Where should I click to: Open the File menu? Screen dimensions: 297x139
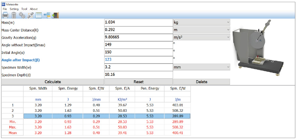tap(5, 9)
